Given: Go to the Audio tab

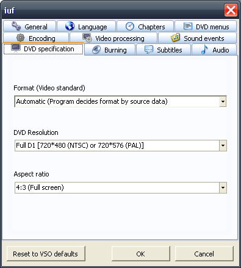Looking at the screenshot, I should [214, 50].
